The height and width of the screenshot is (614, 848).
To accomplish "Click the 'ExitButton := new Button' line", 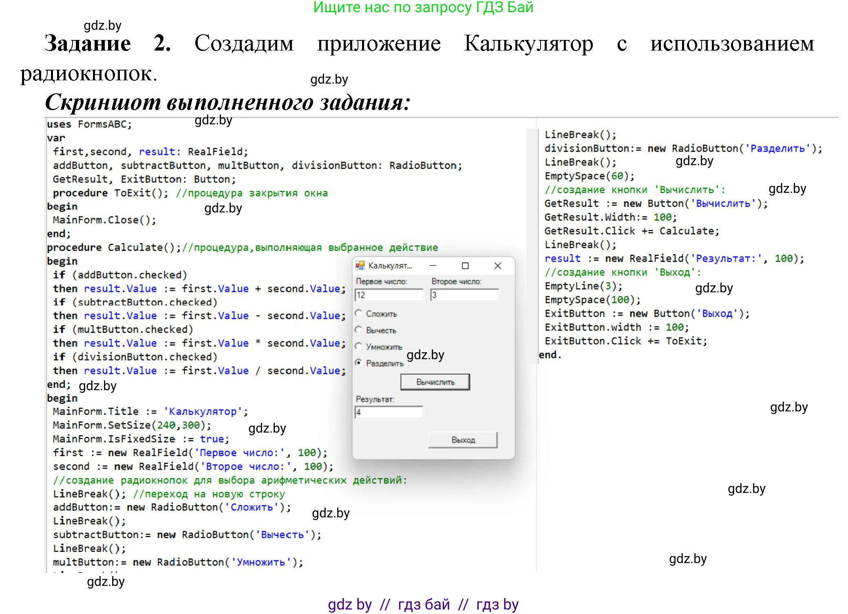I will (x=647, y=314).
